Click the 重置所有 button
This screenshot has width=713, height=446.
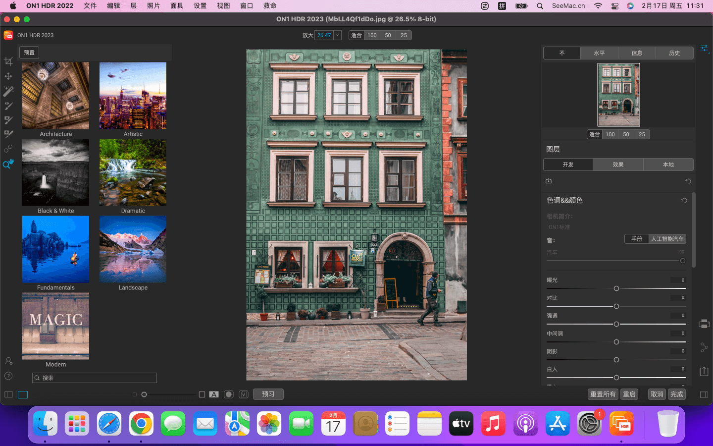coord(603,394)
